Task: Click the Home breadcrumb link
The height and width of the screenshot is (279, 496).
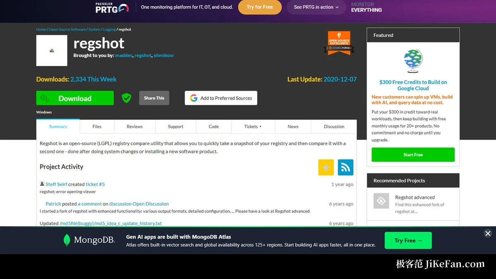Action: (41, 29)
